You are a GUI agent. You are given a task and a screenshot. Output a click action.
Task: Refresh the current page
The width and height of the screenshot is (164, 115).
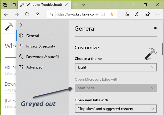[27, 14]
